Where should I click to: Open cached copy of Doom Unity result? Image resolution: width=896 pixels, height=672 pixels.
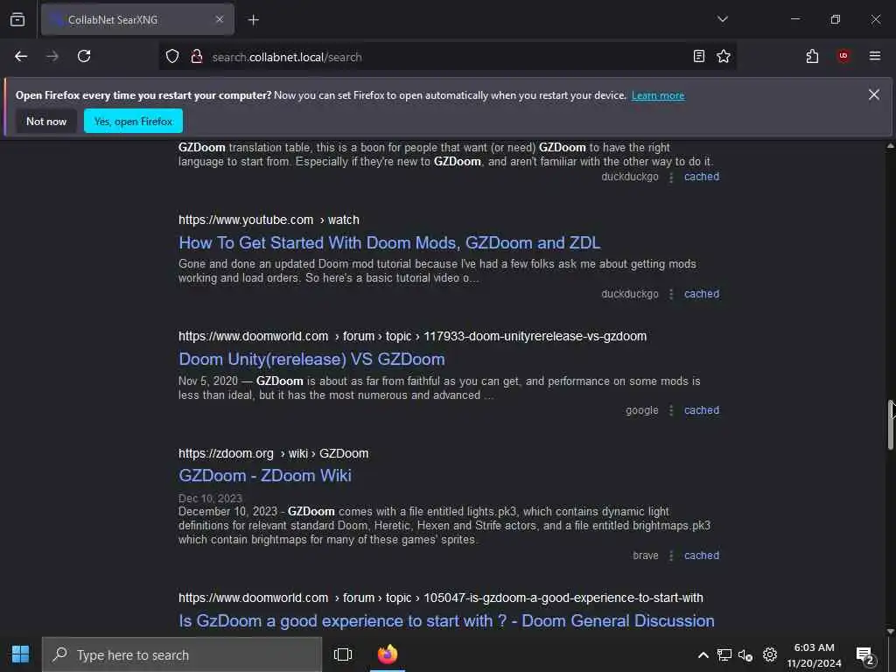[702, 410]
